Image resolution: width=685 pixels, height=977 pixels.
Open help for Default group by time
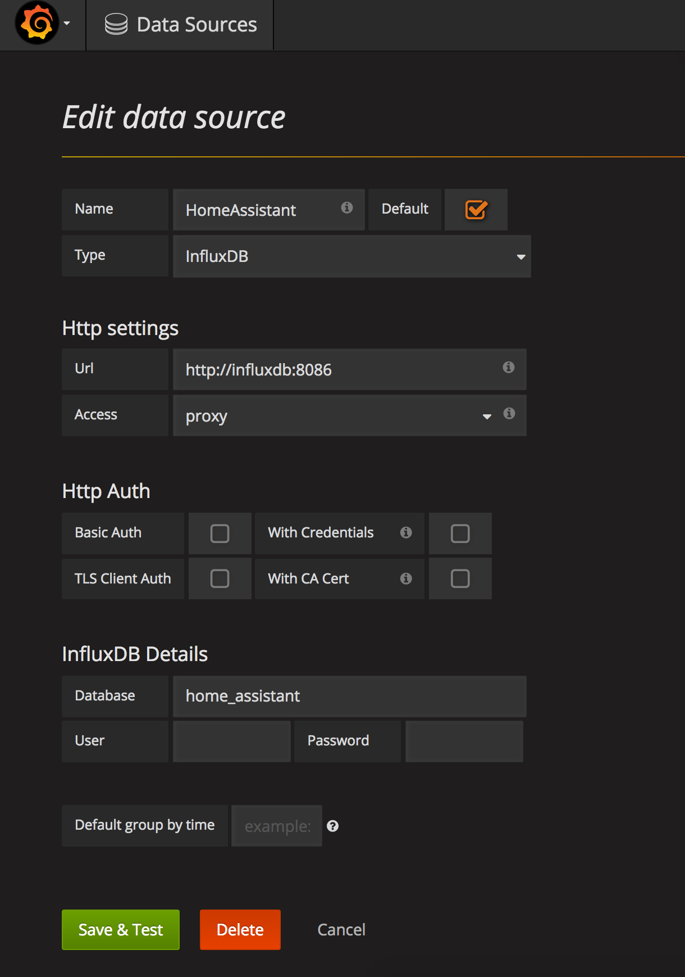(333, 826)
